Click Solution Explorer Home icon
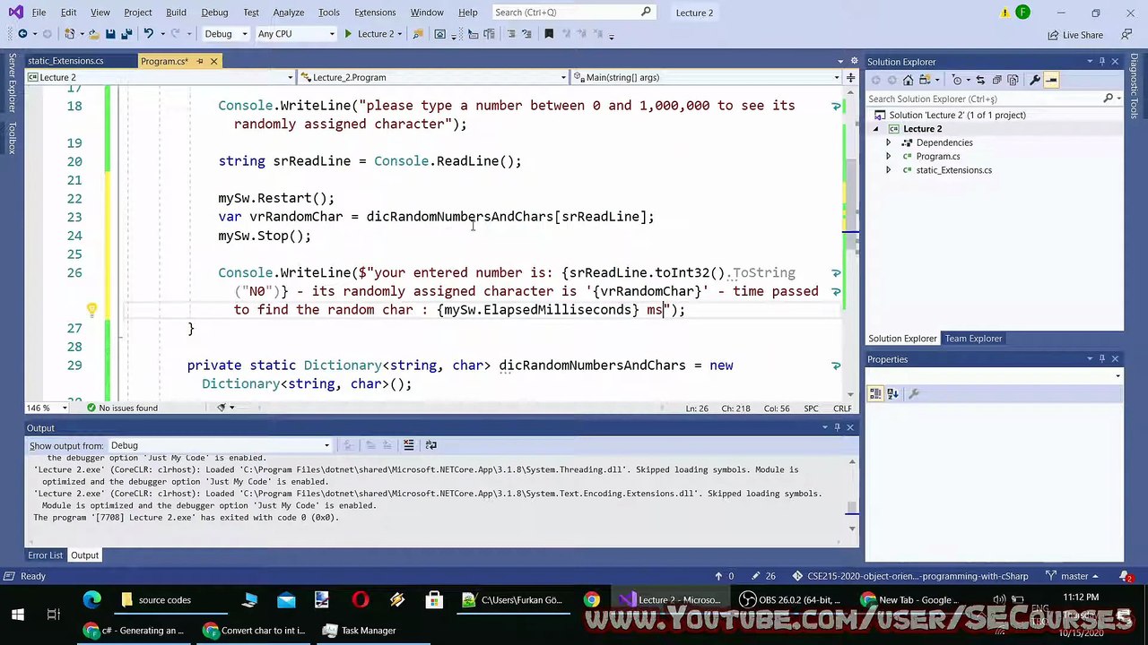The width and height of the screenshot is (1148, 645). 908,81
